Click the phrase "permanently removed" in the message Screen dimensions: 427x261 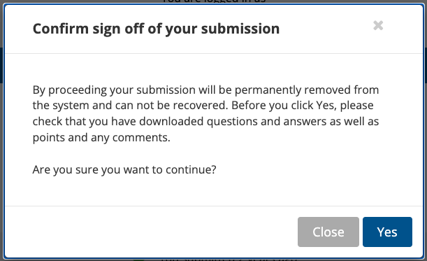tap(293, 90)
